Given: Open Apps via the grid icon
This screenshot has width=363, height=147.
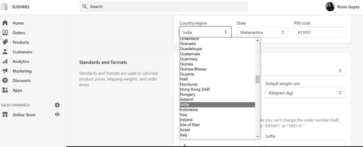Looking at the screenshot, I should (x=5, y=90).
